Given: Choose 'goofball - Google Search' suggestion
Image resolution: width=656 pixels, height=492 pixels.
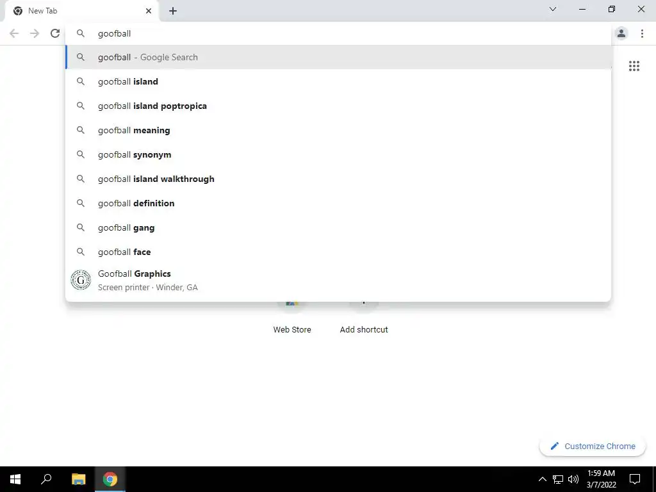Looking at the screenshot, I should 339,57.
